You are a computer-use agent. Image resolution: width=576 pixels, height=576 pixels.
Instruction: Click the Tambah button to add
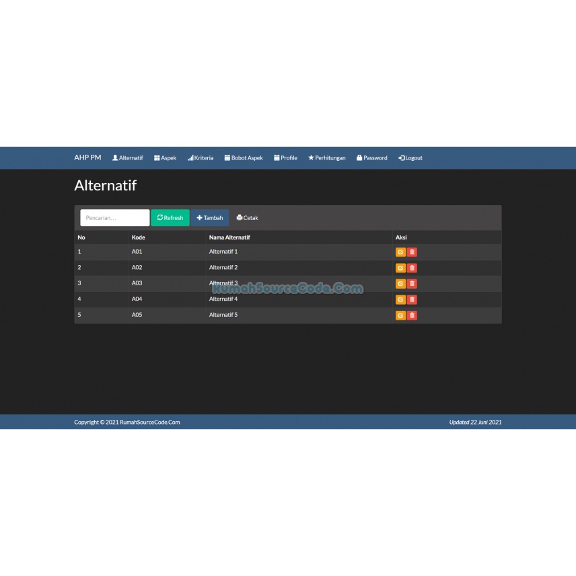tap(210, 218)
